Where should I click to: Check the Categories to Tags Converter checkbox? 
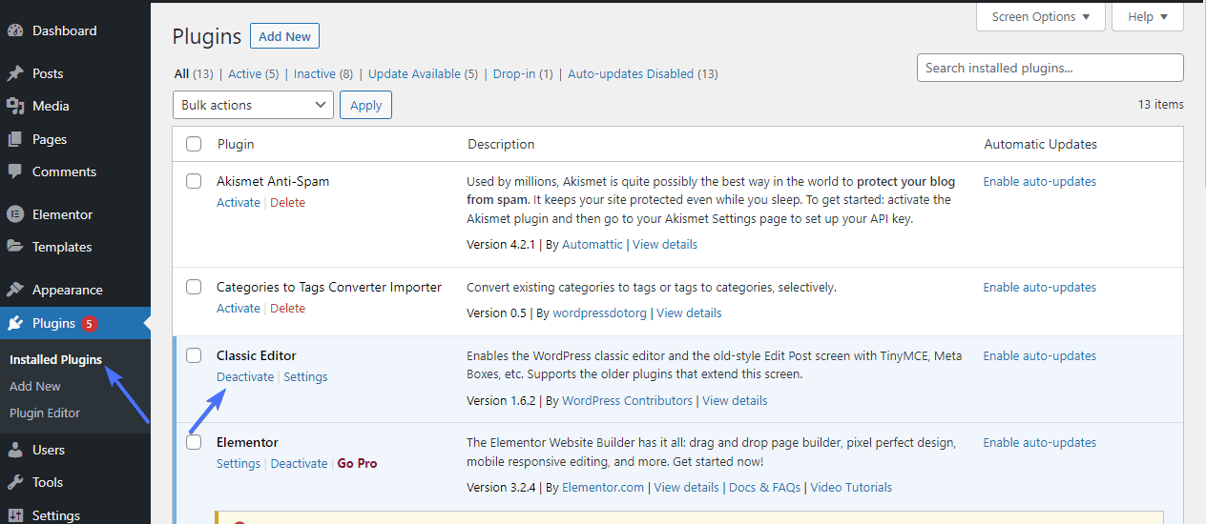194,287
